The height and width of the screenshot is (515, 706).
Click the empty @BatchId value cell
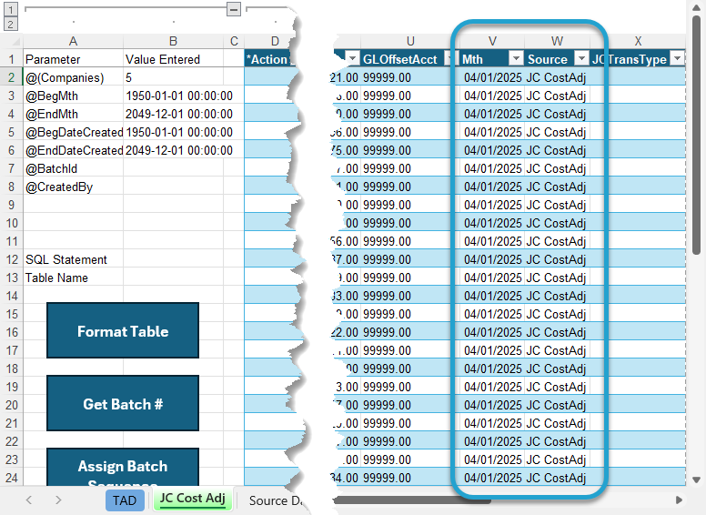[173, 168]
